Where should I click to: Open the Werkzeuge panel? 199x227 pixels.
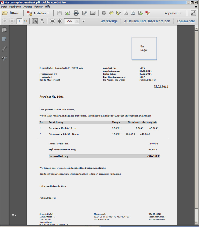(x=109, y=21)
